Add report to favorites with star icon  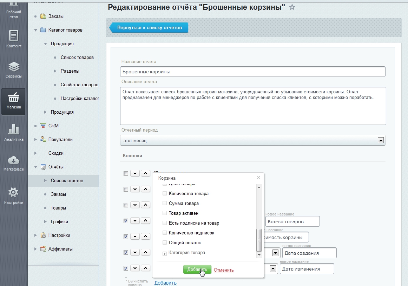click(x=292, y=7)
